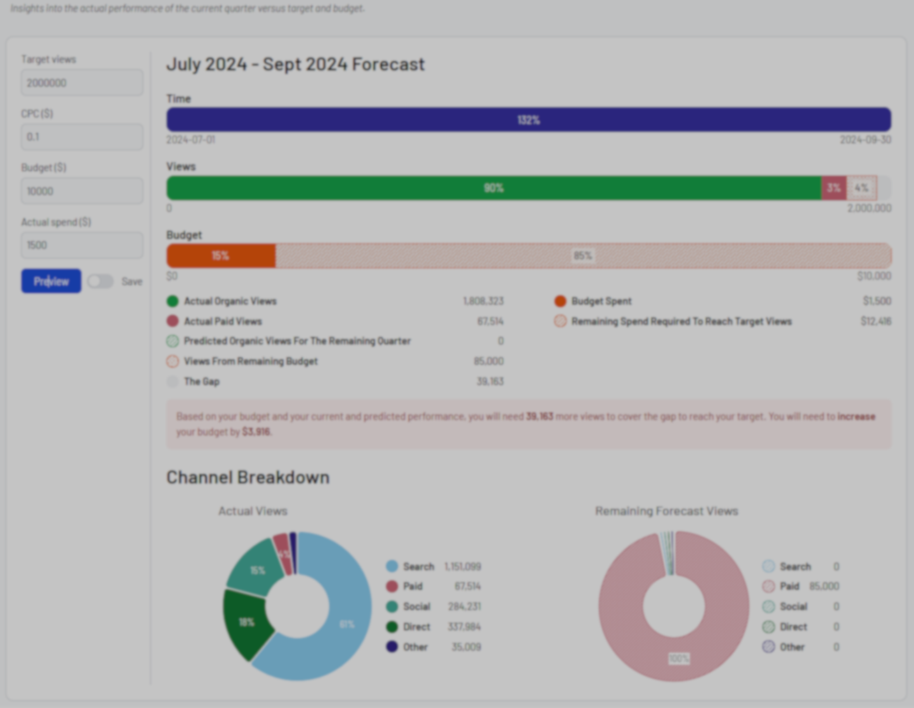
Task: Click Direct legend marker in Remaining Forecast Views
Action: click(x=769, y=627)
